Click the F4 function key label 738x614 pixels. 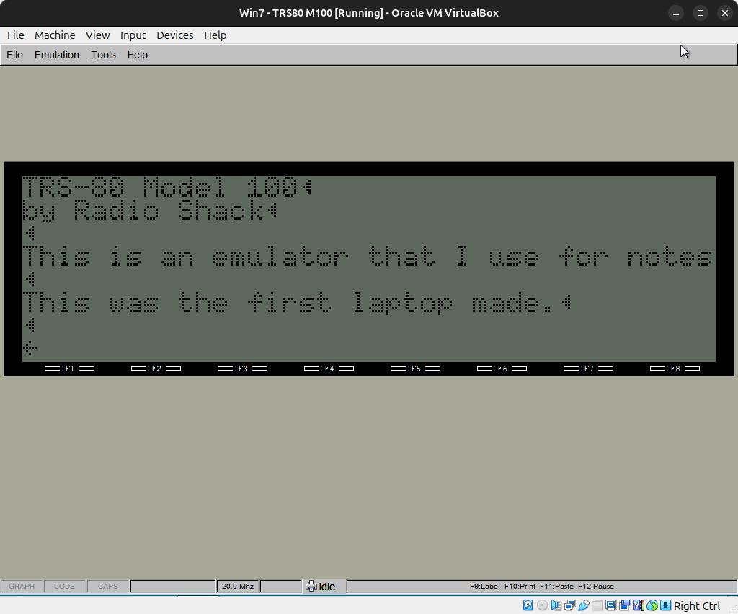point(329,369)
